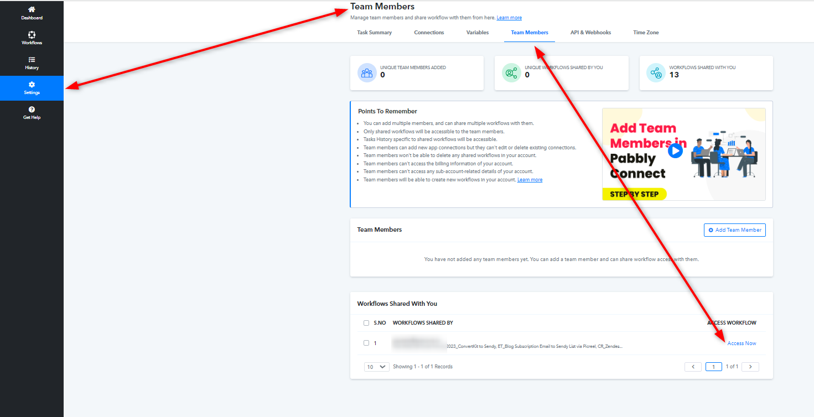Open the Dashboard home icon
Image resolution: width=814 pixels, height=417 pixels.
pyautogui.click(x=32, y=9)
